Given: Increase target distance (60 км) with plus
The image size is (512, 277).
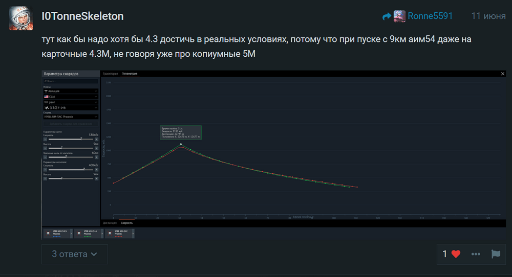Looking at the screenshot, I should pos(96,157).
